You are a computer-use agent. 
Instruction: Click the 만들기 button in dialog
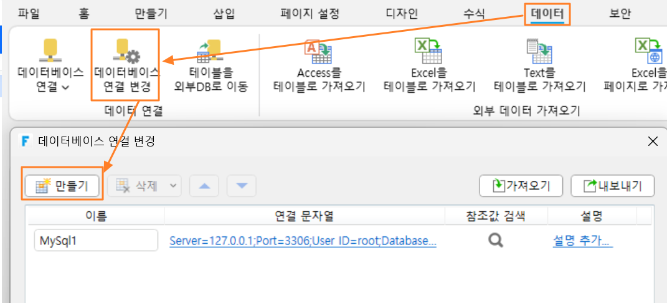62,186
